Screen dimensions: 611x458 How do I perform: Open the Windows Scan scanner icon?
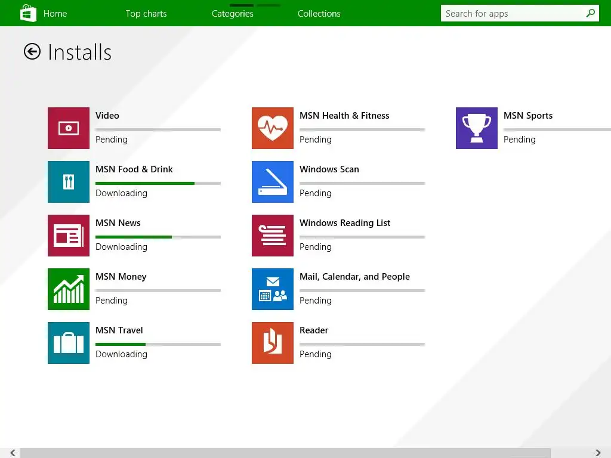[273, 182]
